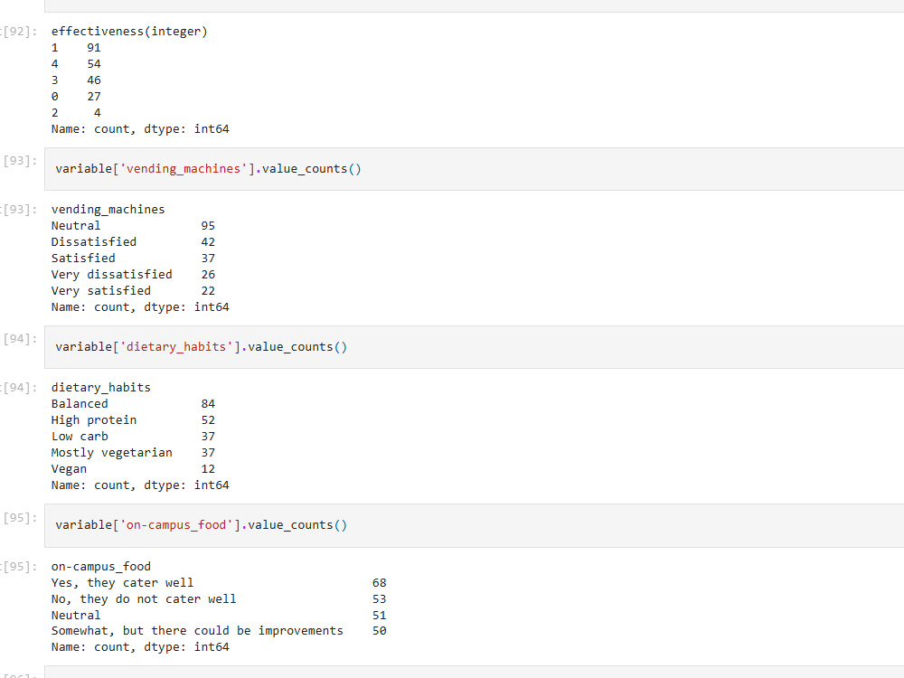Screen dimensions: 904x678
Task: Select the 'vending_machines' string in code
Action: pyautogui.click(x=184, y=169)
